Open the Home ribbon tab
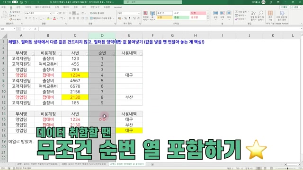 coord(11,7)
